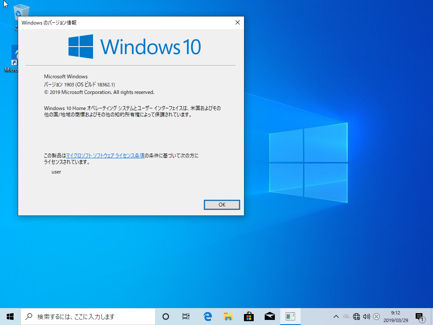Open Mail app from taskbar
Image resolution: width=433 pixels, height=325 pixels.
(x=269, y=317)
